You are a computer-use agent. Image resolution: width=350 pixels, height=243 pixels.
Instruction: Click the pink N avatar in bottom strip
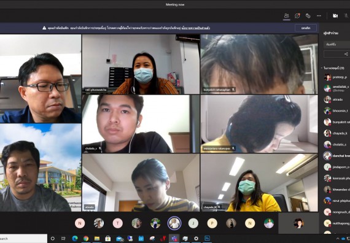(x=80, y=223)
